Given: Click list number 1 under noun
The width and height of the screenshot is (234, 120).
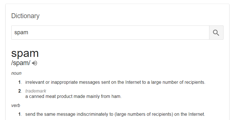Looking at the screenshot, I should click(x=20, y=82).
